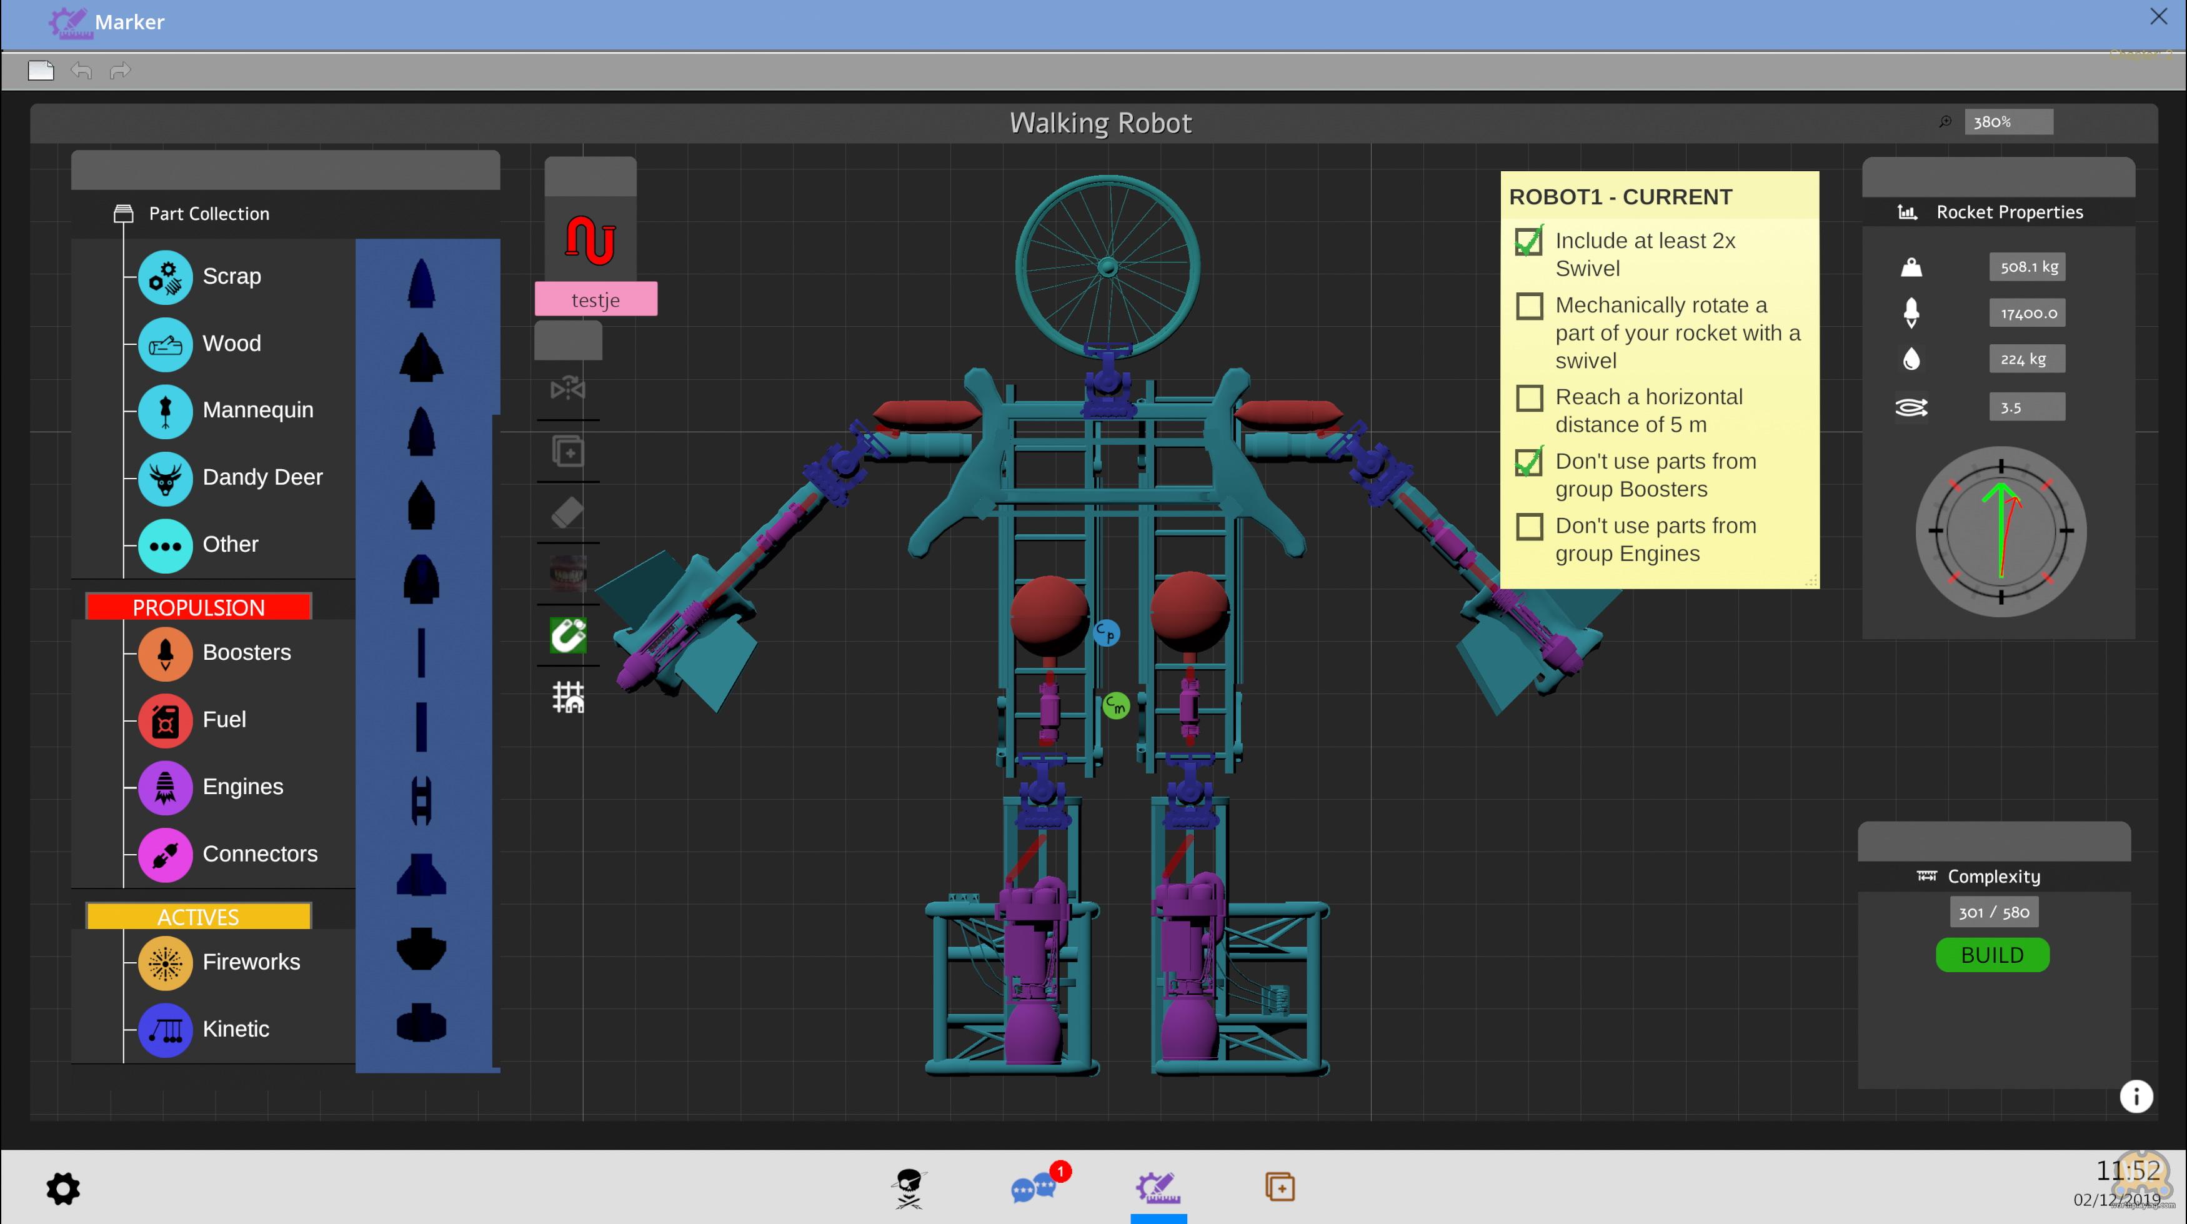Viewport: 2187px width, 1224px height.
Task: Click the eraser tool icon
Action: [568, 513]
